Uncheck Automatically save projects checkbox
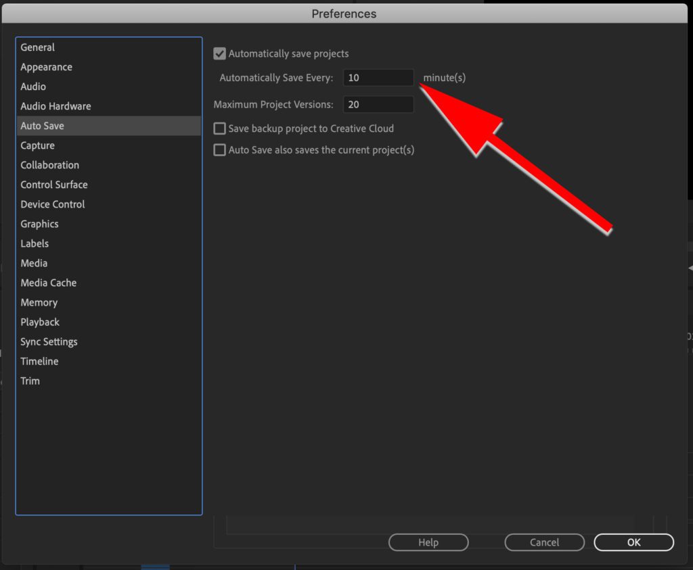The width and height of the screenshot is (693, 570). tap(220, 54)
